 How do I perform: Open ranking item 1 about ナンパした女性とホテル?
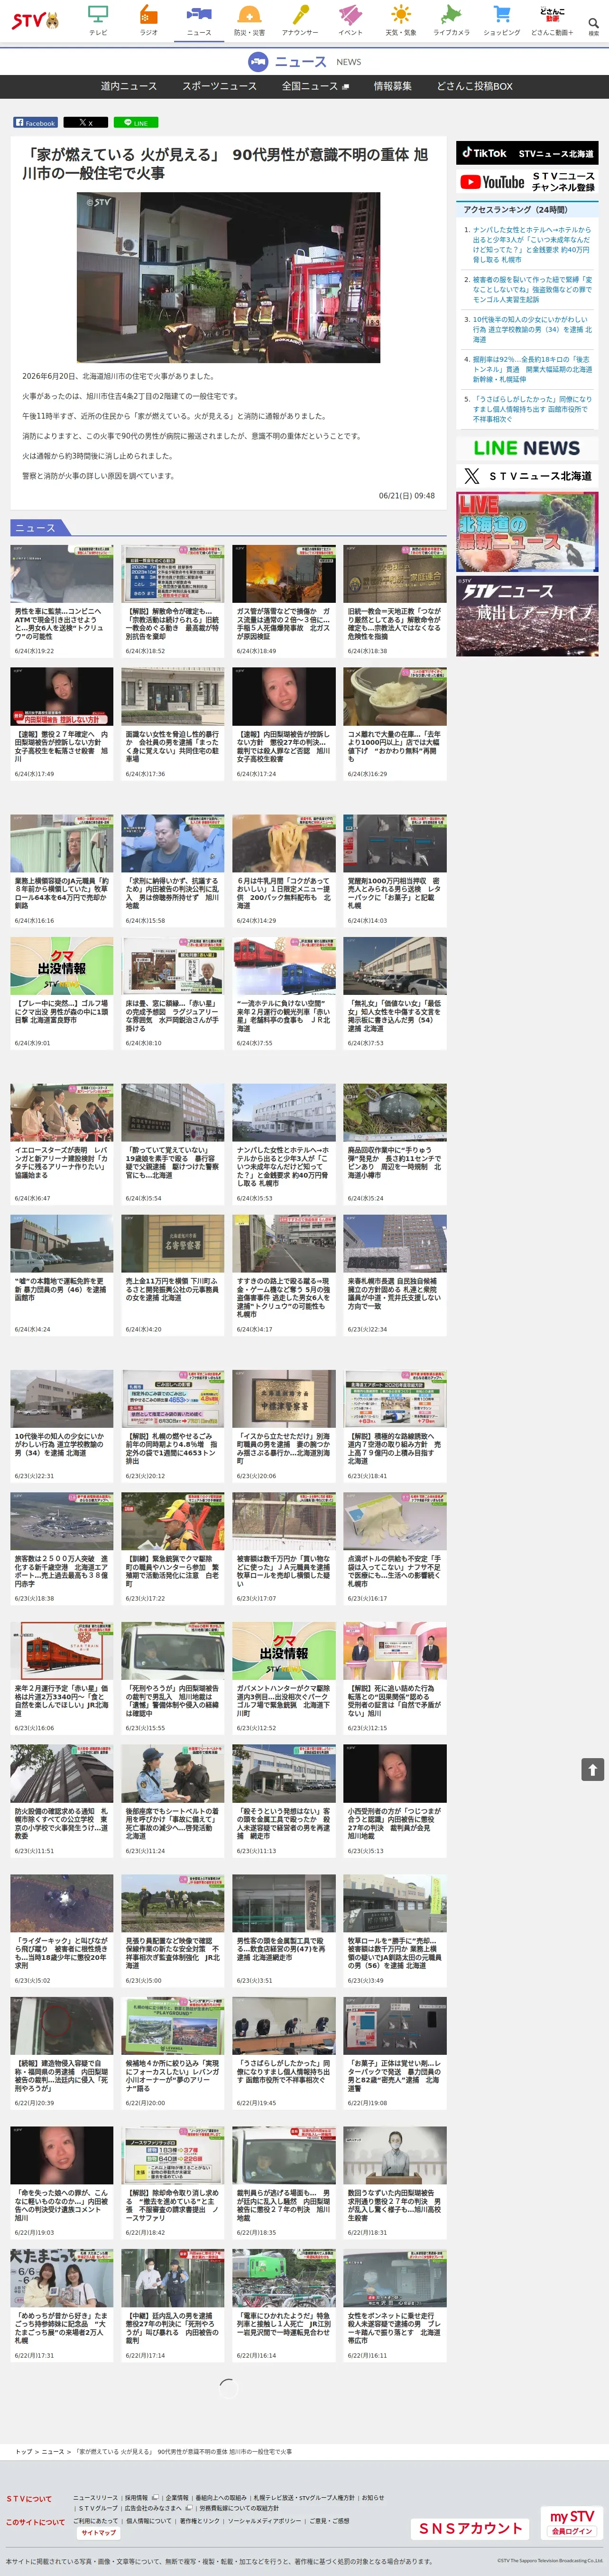click(532, 244)
